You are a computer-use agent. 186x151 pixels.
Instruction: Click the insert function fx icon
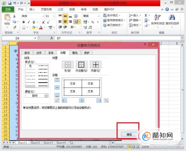pyautogui.click(x=52, y=38)
